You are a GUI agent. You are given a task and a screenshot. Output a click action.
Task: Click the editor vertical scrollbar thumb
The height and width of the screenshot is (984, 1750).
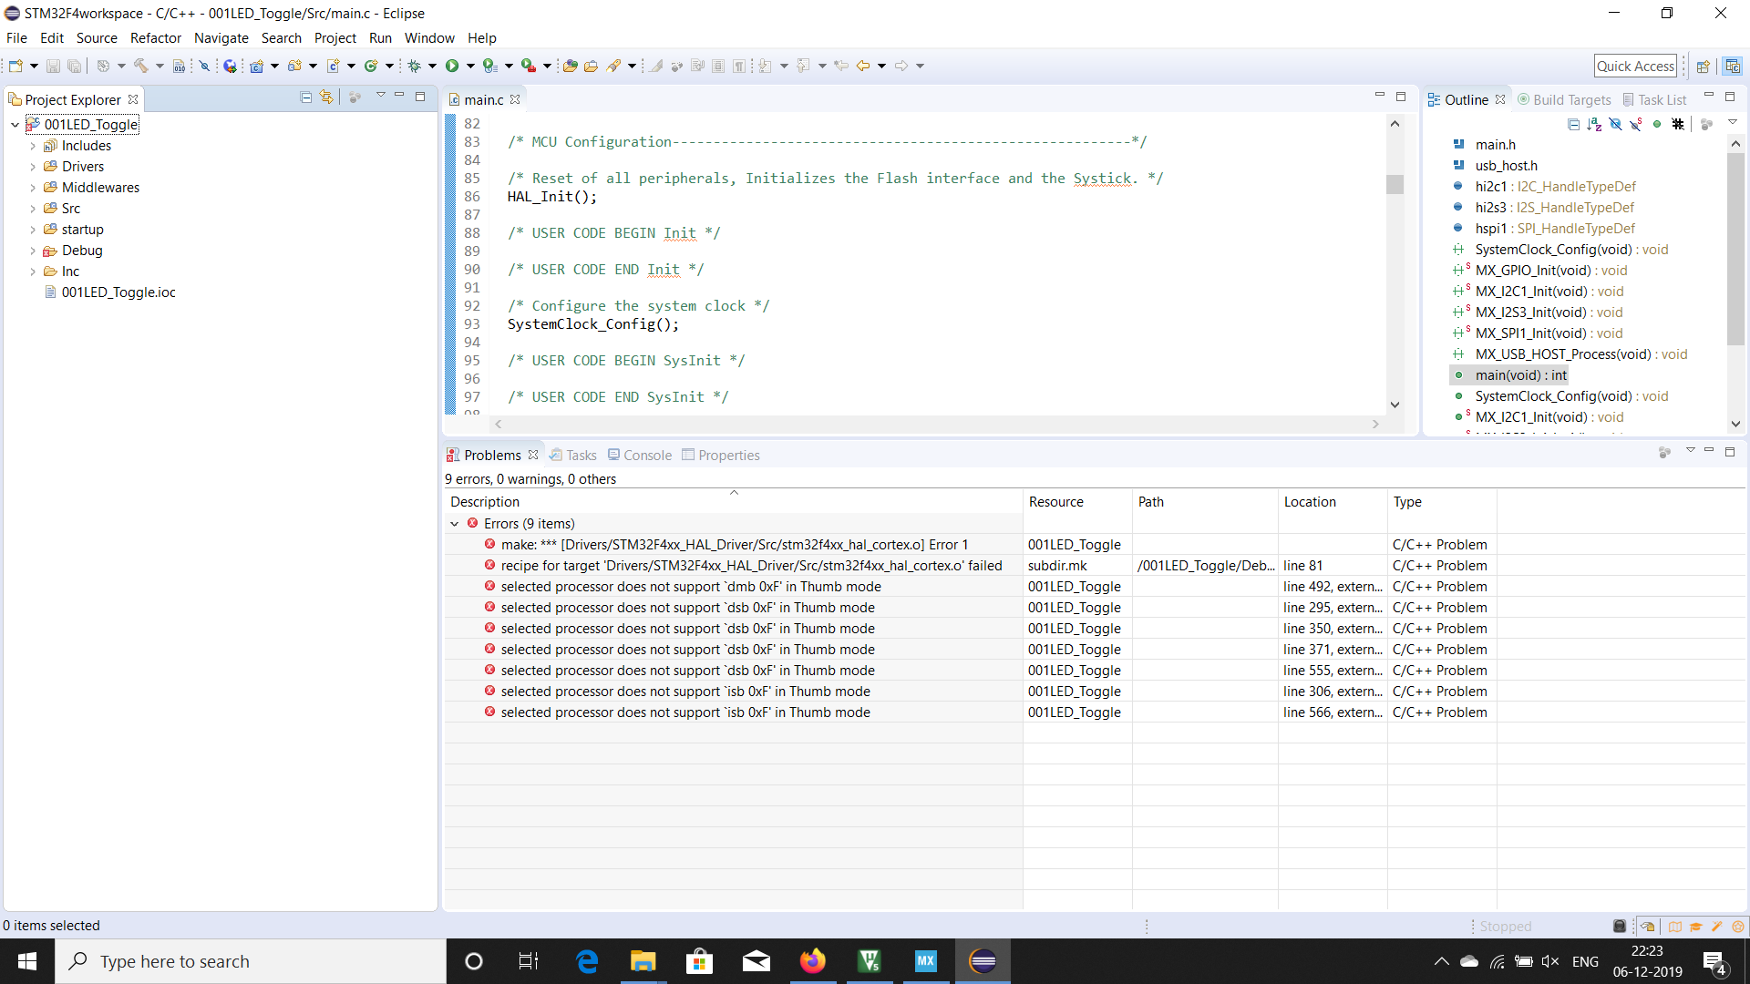pyautogui.click(x=1395, y=184)
